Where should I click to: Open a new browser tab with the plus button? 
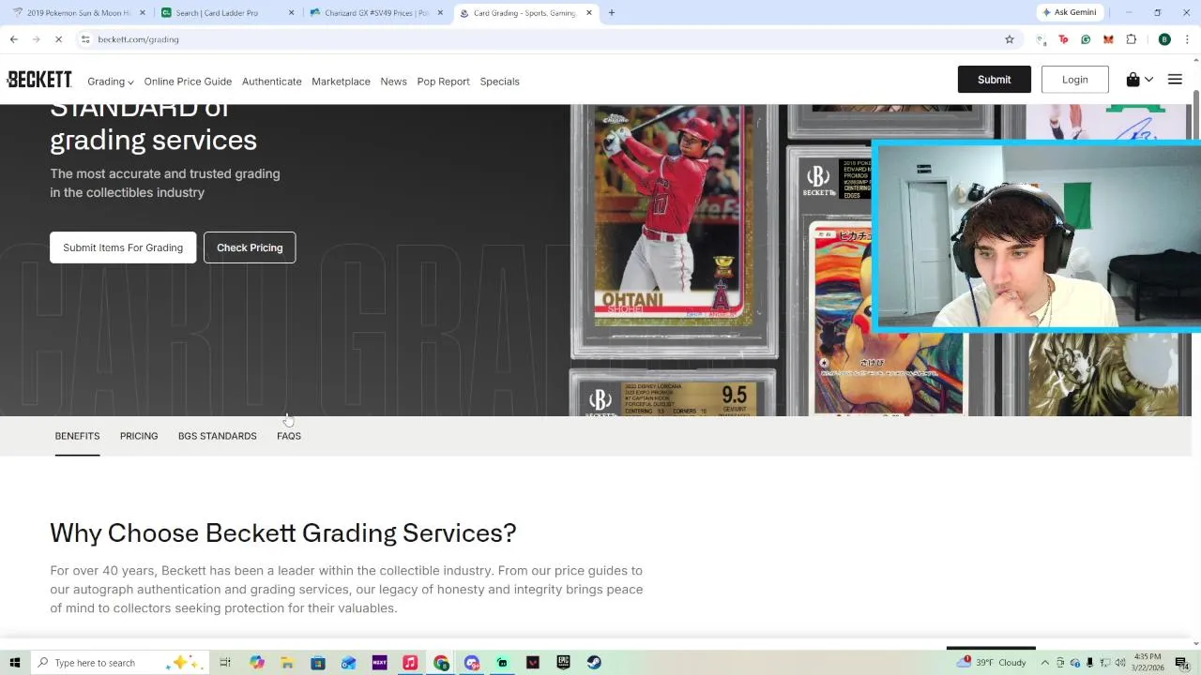click(x=611, y=13)
